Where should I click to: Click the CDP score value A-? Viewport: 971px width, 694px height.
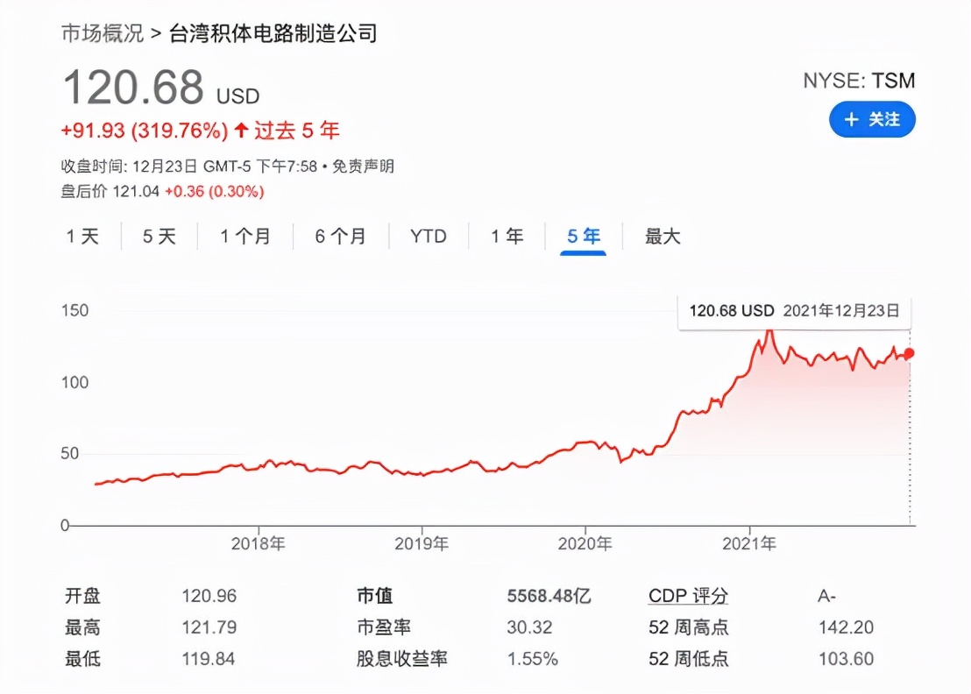pyautogui.click(x=826, y=596)
